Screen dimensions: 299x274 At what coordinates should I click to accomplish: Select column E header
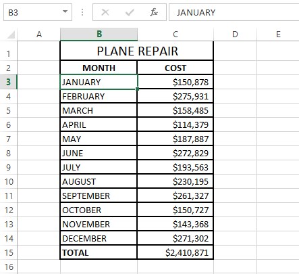(x=278, y=35)
